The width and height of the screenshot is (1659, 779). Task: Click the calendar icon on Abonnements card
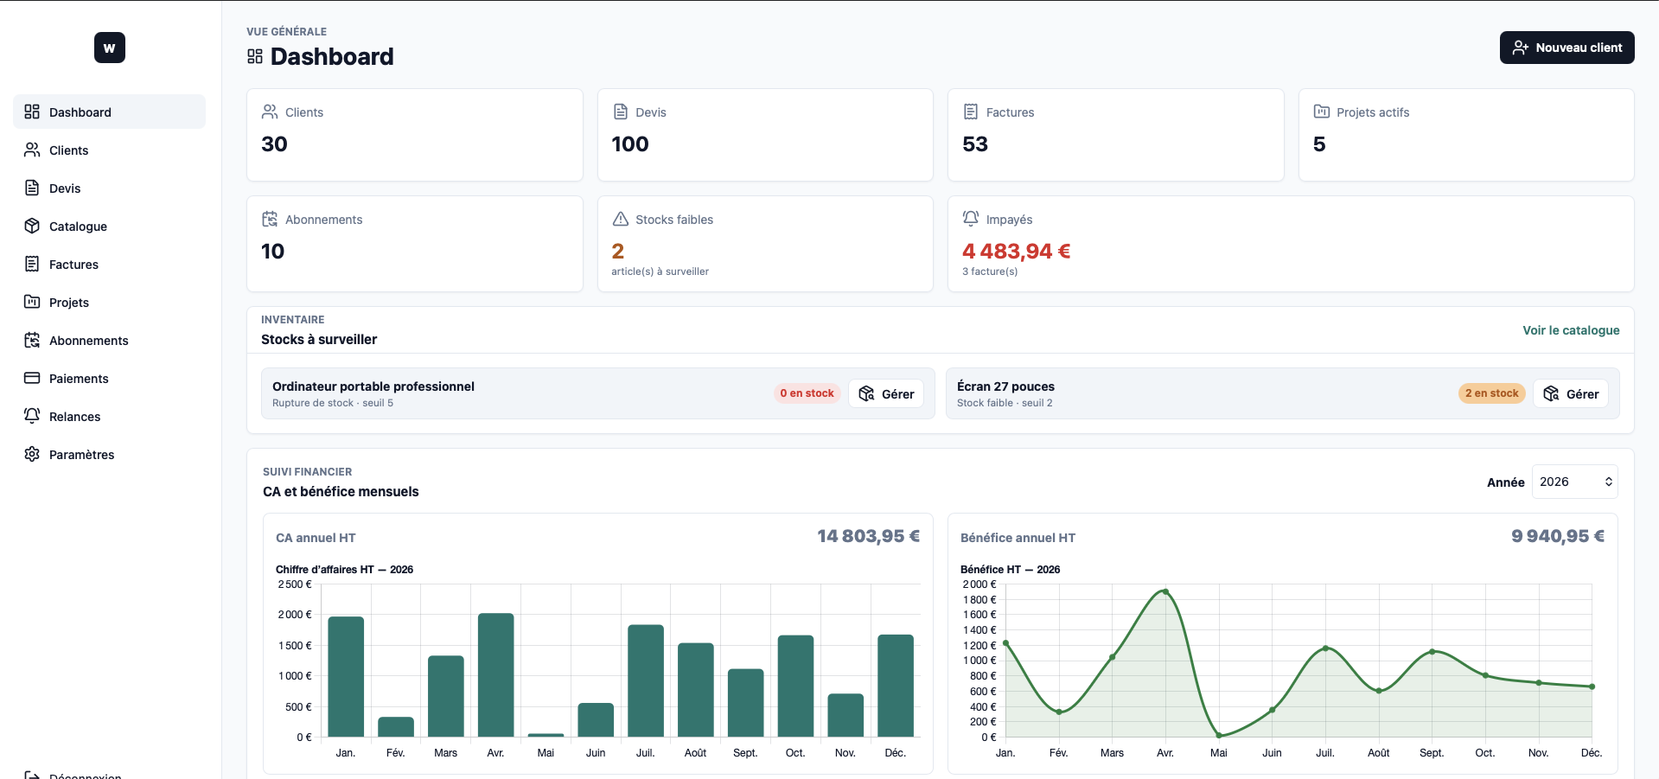[270, 219]
